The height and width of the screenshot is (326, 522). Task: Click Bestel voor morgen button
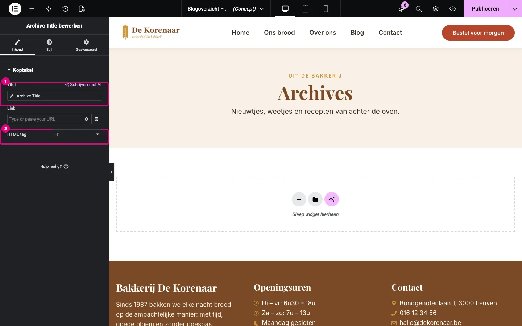(x=478, y=33)
